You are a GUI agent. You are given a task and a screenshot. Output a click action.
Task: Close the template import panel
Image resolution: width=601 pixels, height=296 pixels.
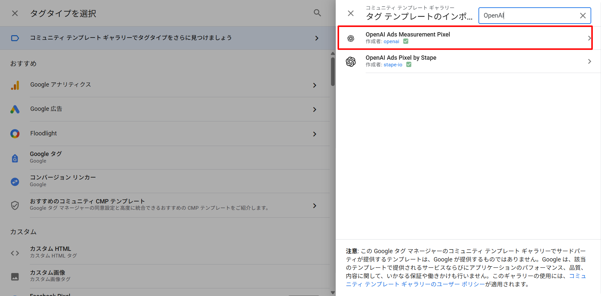click(x=351, y=13)
